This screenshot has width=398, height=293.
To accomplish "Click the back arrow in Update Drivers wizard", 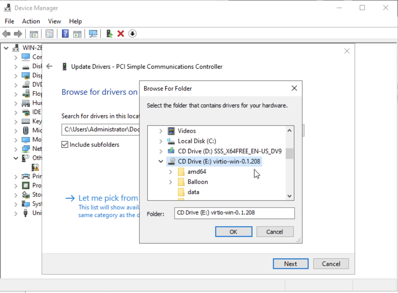I will (50, 66).
